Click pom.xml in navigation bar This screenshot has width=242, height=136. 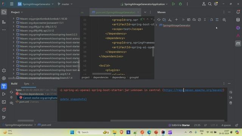(44, 125)
